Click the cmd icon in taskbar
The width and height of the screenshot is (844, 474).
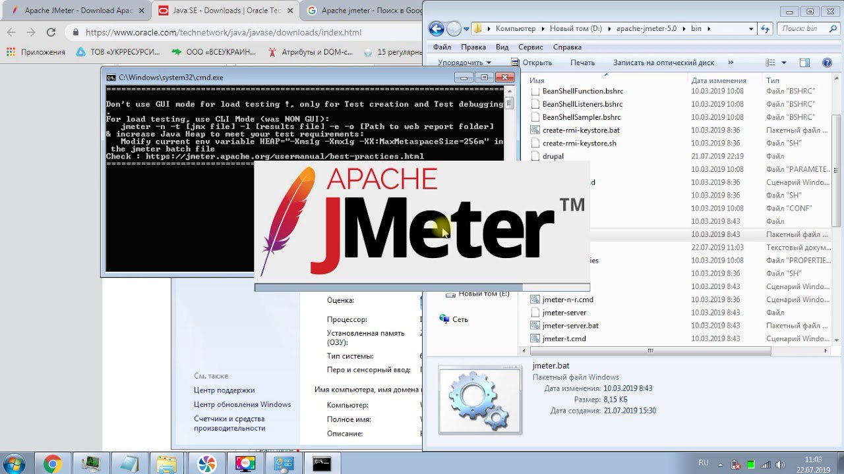(322, 463)
